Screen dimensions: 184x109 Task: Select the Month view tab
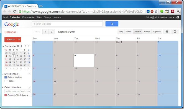[x=137, y=32]
